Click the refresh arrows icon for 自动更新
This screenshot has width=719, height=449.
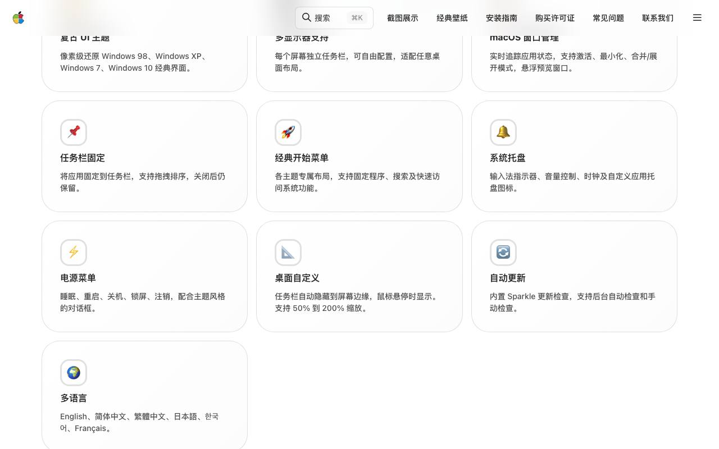pos(503,253)
